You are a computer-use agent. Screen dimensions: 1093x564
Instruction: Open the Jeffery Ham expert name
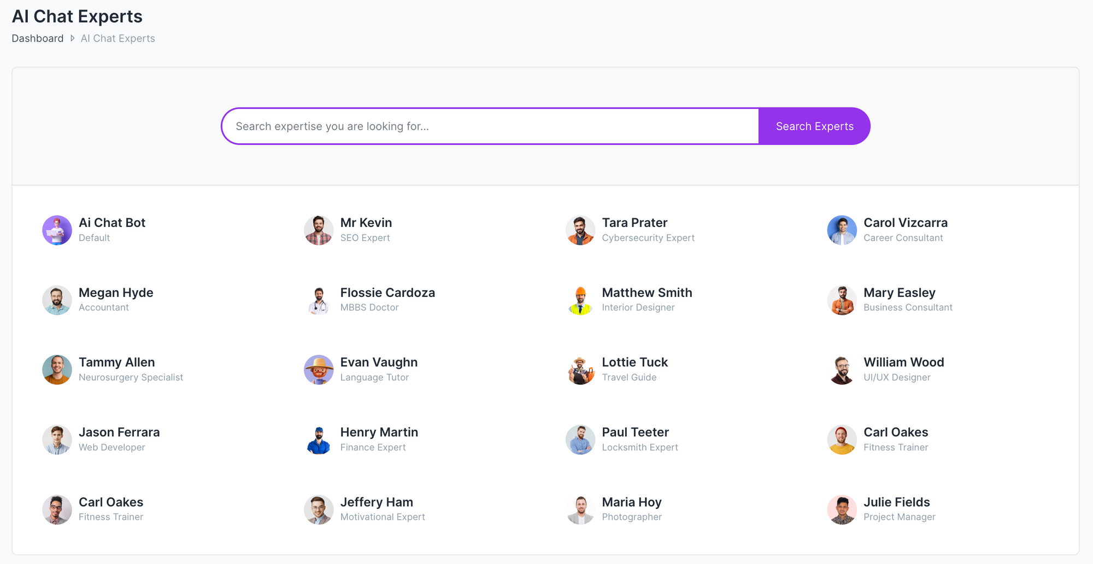click(x=377, y=502)
